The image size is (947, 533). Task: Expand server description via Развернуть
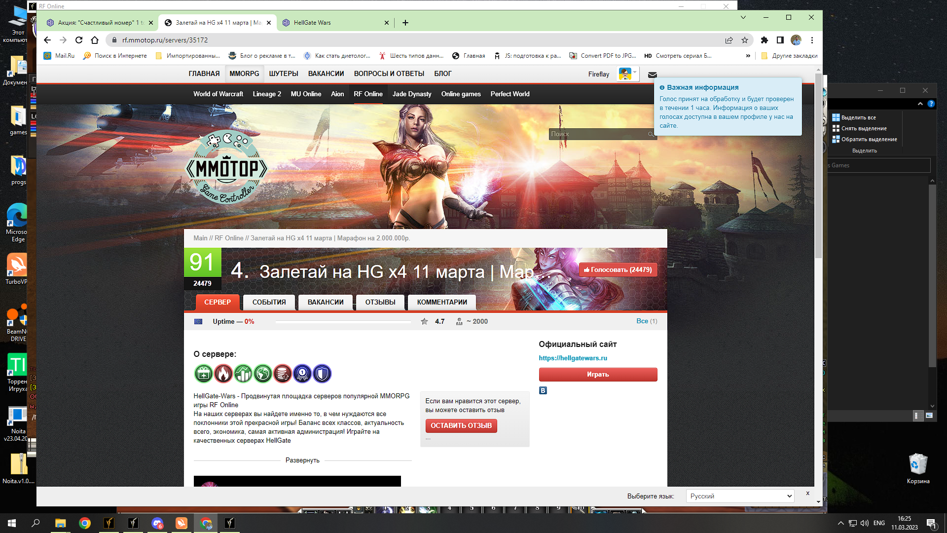tap(302, 460)
